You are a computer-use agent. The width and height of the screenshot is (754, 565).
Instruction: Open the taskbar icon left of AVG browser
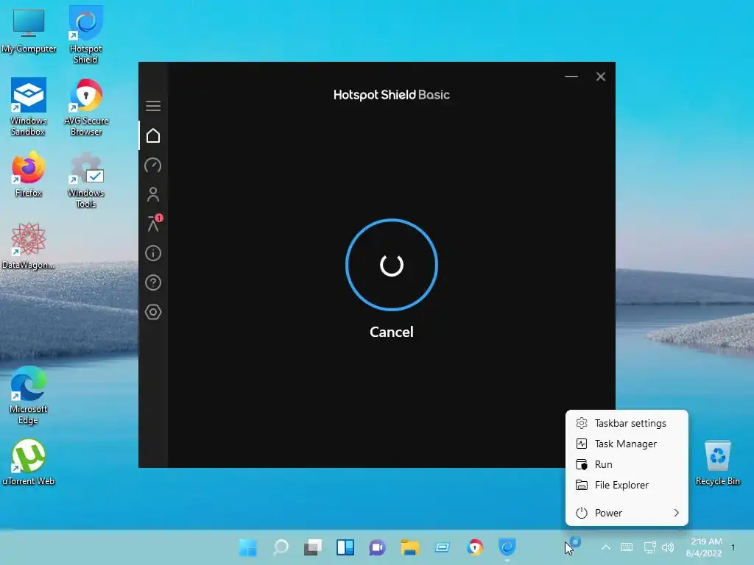[x=443, y=547]
